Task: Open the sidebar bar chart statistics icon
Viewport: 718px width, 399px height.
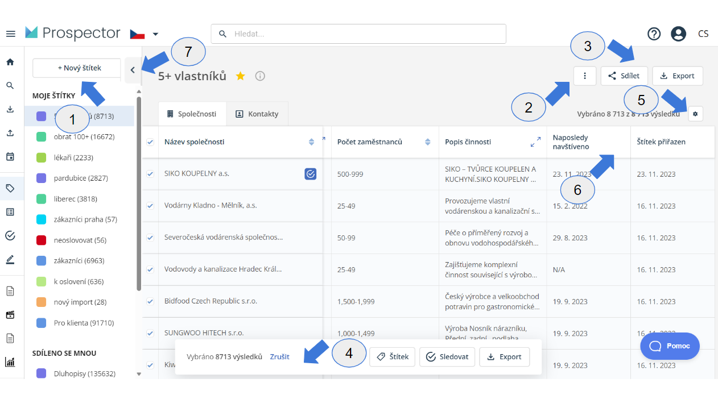Action: (10, 361)
